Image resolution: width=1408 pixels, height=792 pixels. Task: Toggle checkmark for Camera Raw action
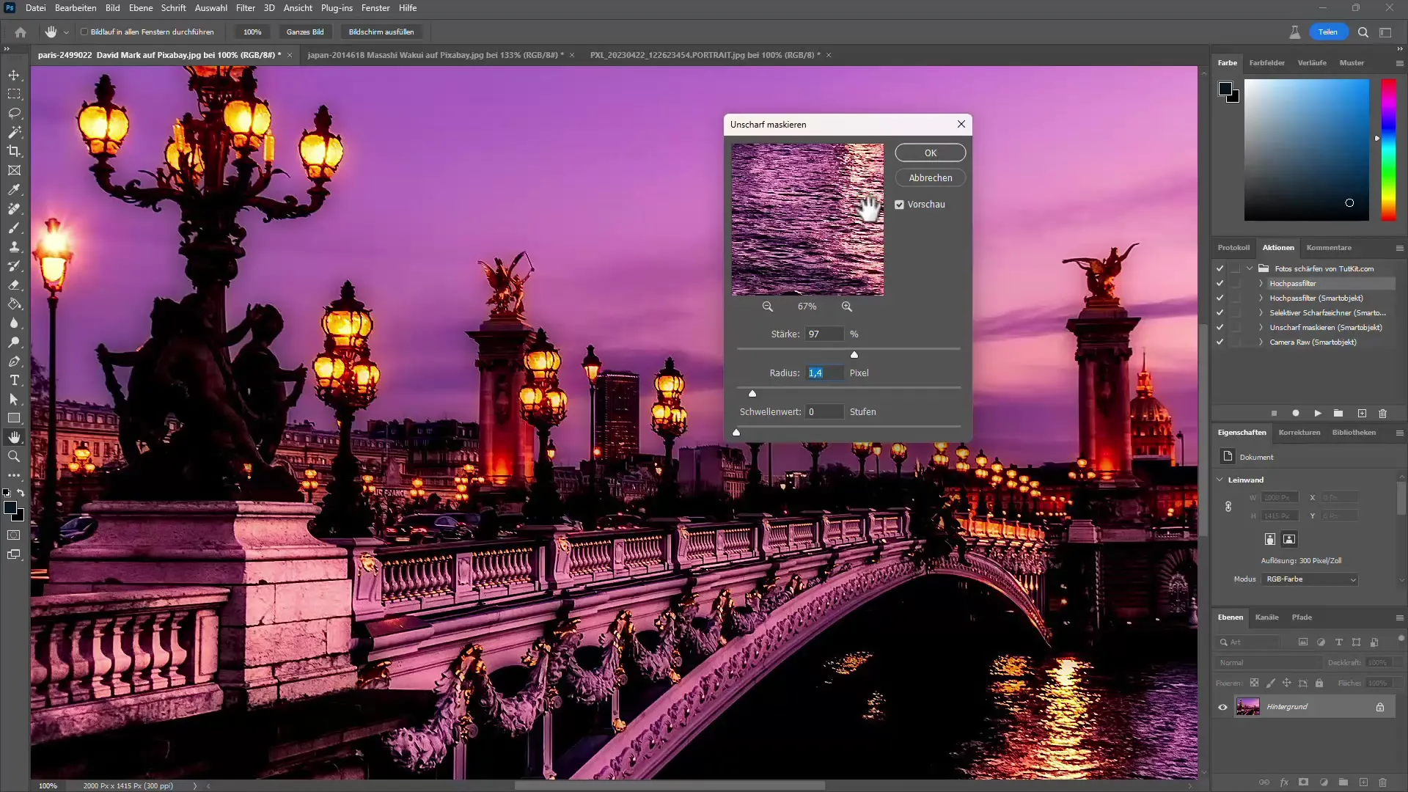coord(1220,342)
